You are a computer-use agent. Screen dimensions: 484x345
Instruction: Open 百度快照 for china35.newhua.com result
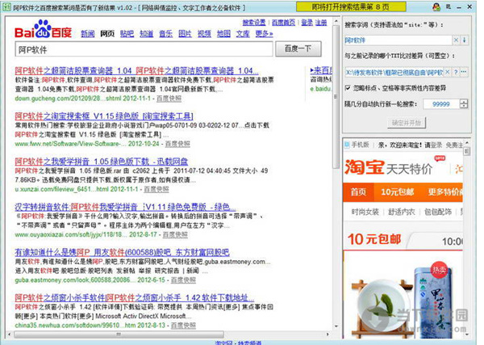183,326
